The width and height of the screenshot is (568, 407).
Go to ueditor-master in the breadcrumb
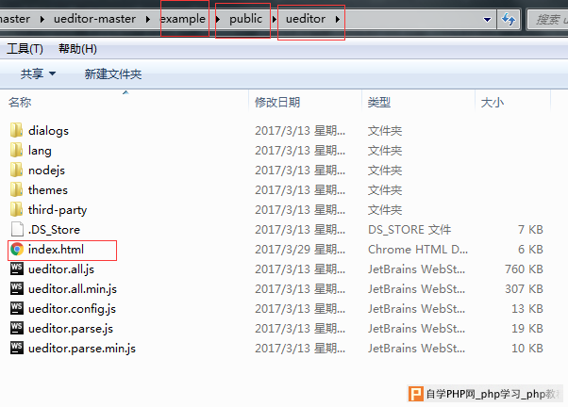[x=95, y=19]
